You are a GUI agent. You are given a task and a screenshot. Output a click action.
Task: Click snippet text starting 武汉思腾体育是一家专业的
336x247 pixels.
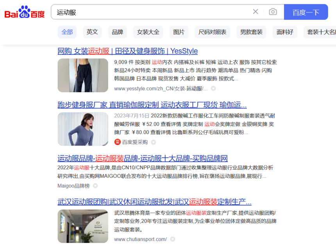pyautogui.click(x=195, y=221)
